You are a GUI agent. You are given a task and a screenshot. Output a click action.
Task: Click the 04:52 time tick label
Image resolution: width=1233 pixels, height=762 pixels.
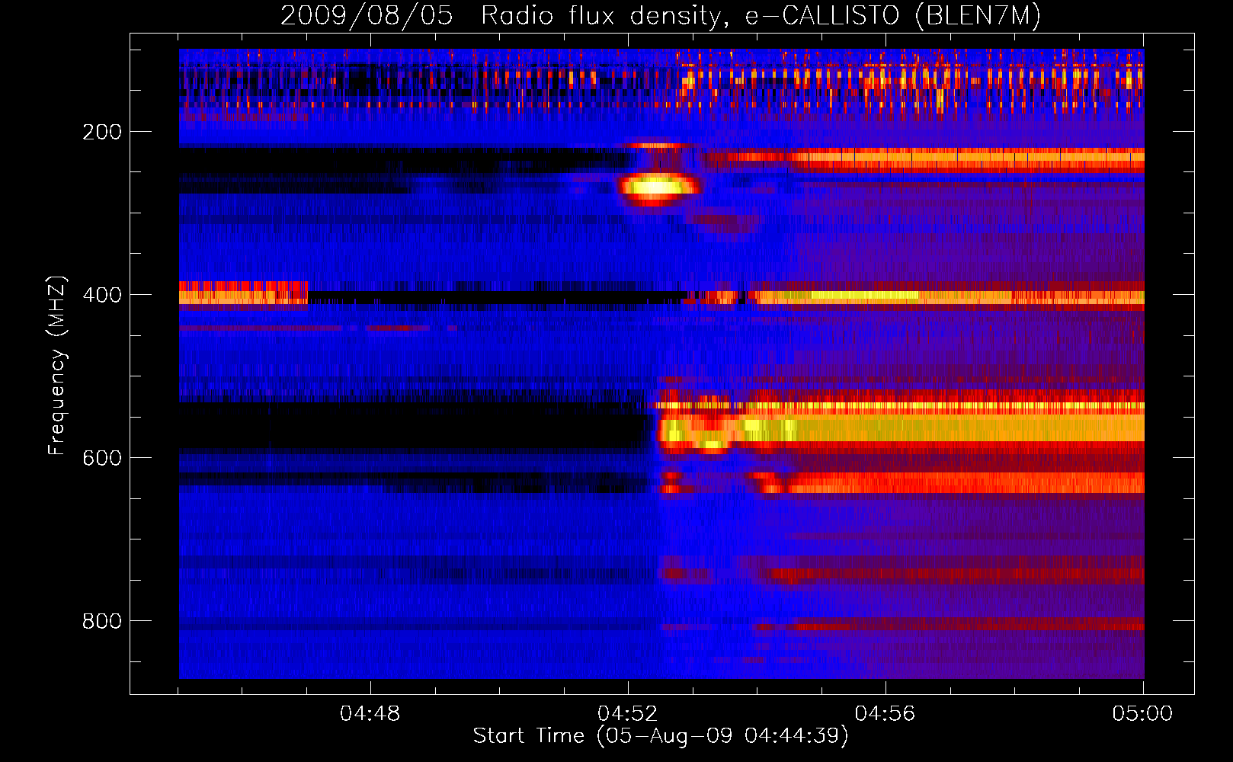tap(628, 714)
